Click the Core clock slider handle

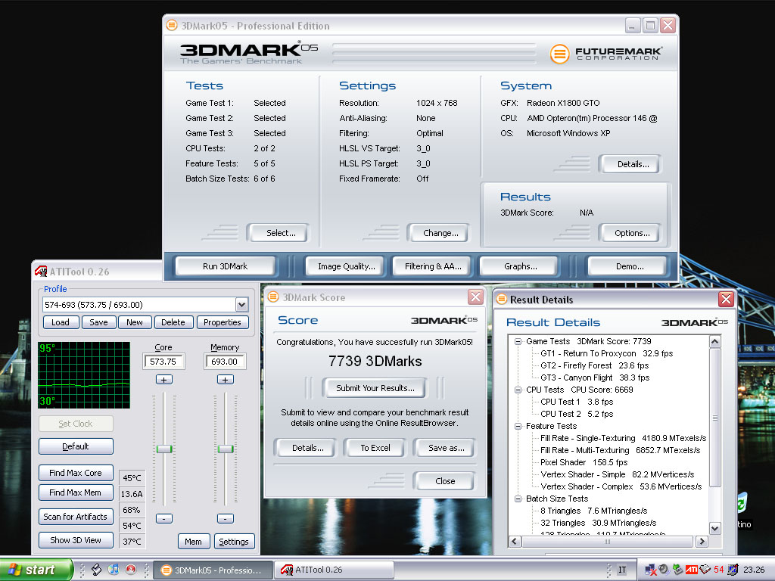pyautogui.click(x=164, y=449)
